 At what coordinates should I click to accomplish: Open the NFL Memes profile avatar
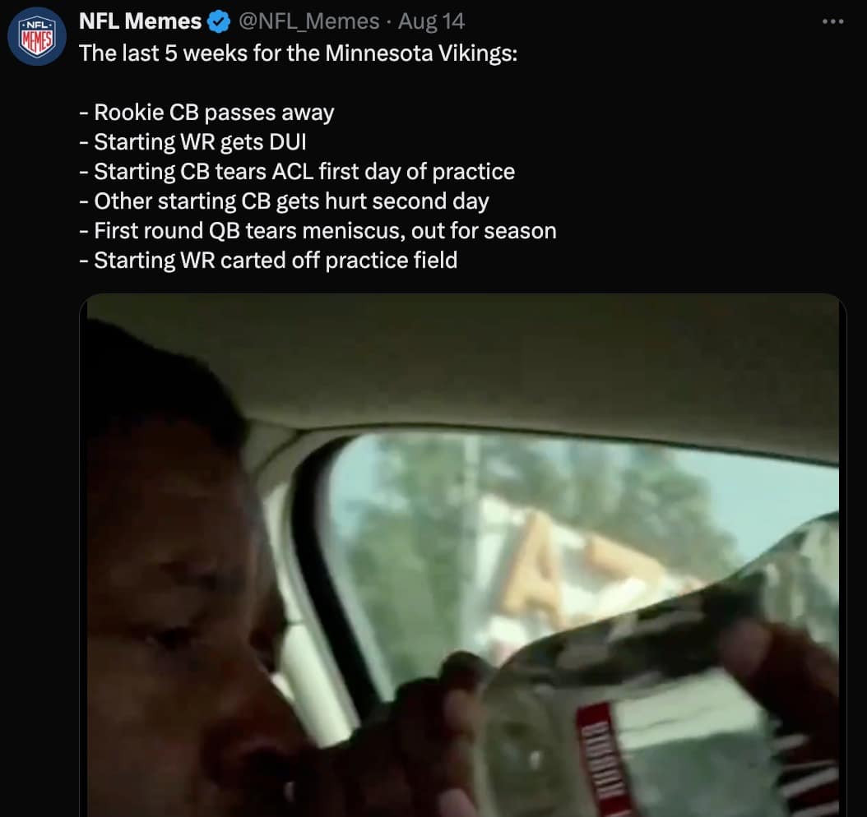point(37,36)
